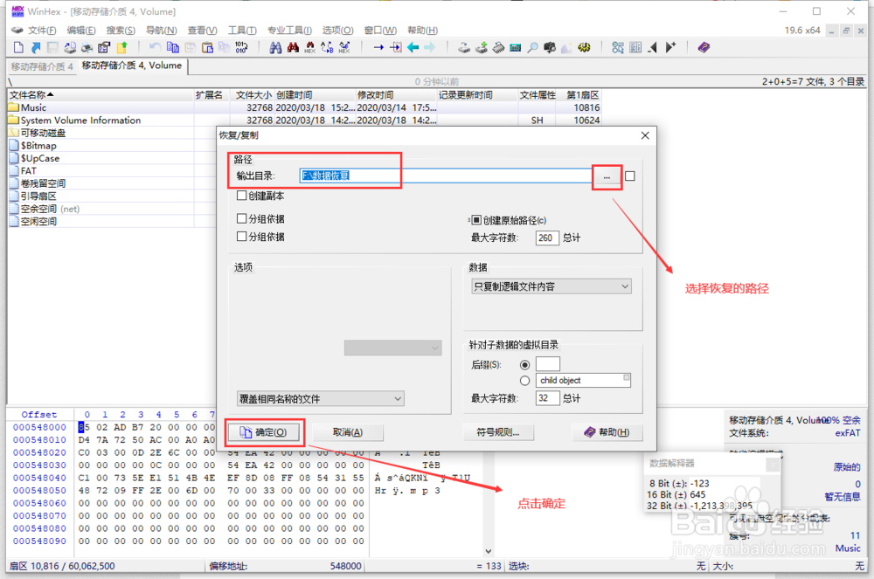Click 确定 to confirm recovery
This screenshot has width=874, height=579.
tap(265, 432)
